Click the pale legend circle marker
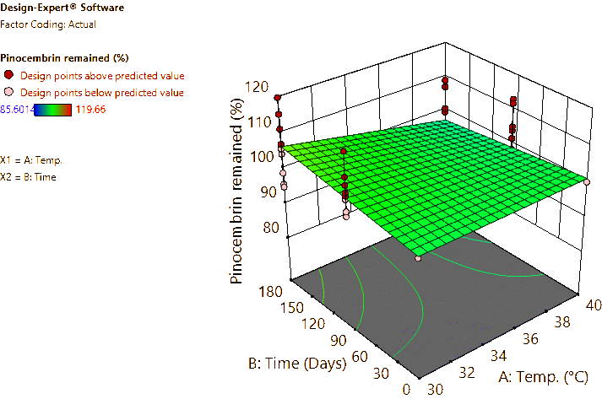The height and width of the screenshot is (399, 602). 9,91
